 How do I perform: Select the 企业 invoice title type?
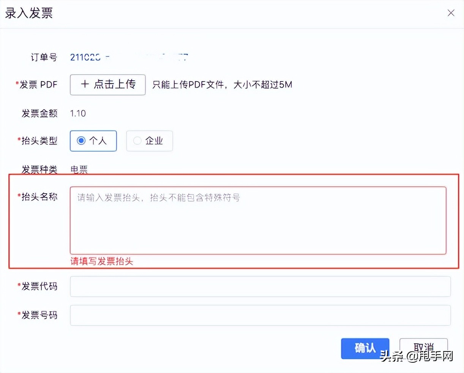coord(149,141)
